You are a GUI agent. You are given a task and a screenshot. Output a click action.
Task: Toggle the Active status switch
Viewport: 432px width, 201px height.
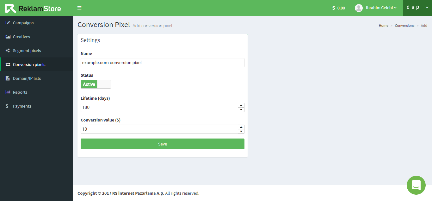[96, 84]
